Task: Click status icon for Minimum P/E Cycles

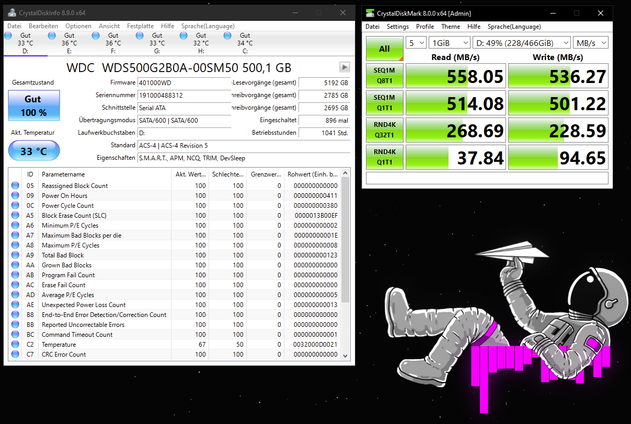Action: click(15, 226)
